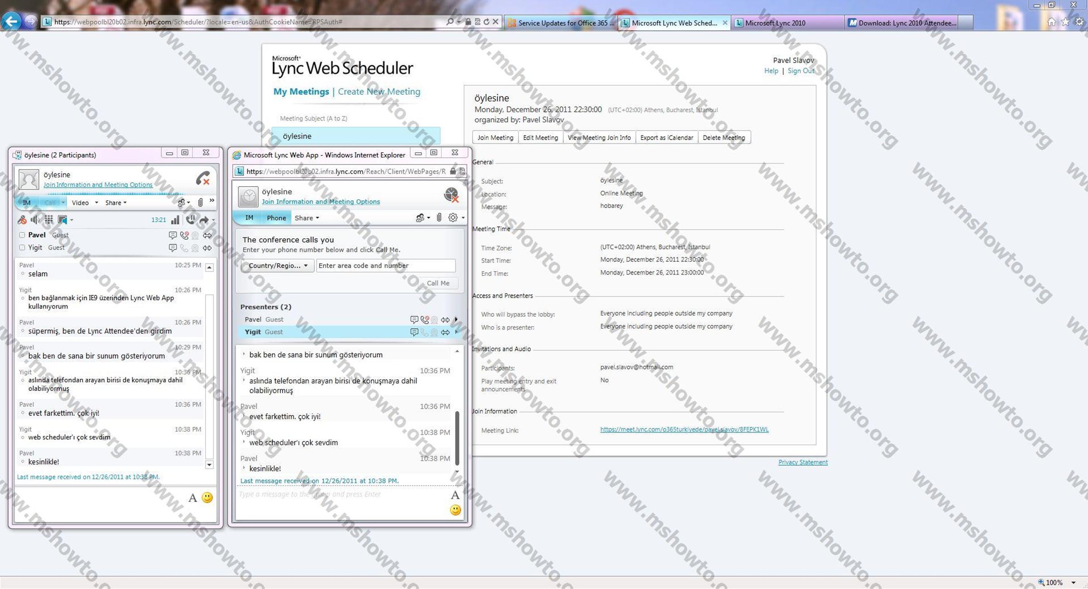Open the meet.lync.com meeting link

pyautogui.click(x=684, y=430)
